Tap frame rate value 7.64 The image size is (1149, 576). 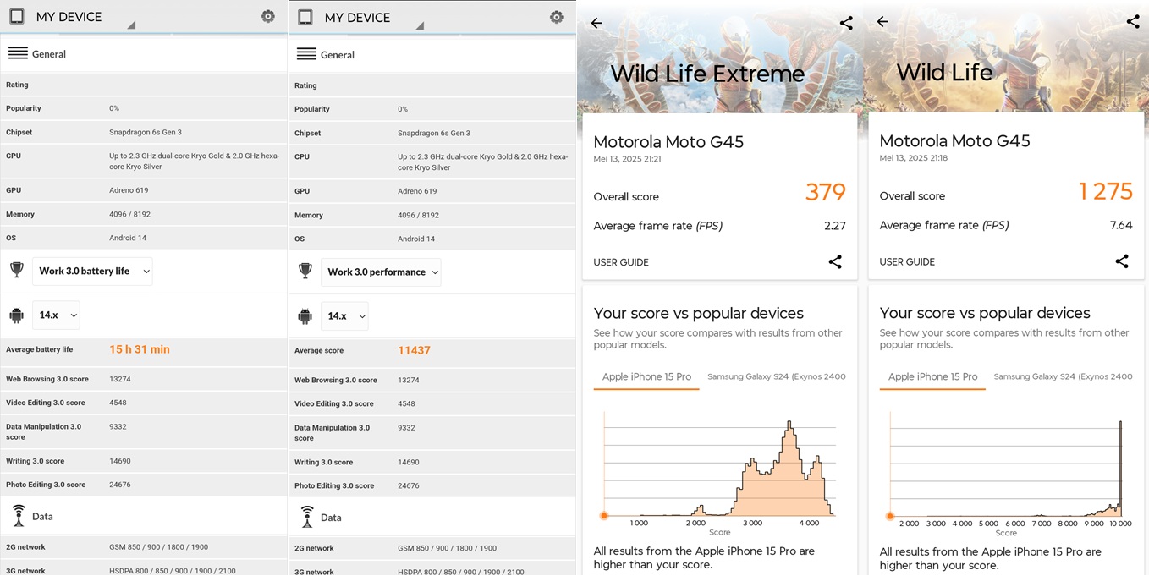tap(1121, 225)
